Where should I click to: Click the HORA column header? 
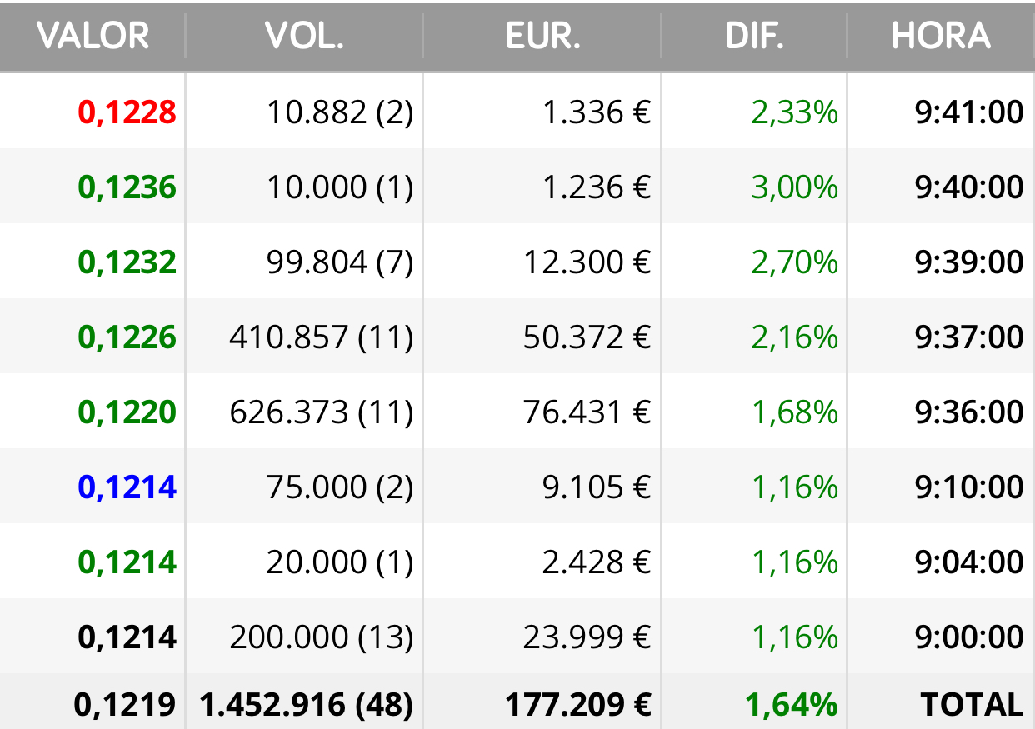941,36
